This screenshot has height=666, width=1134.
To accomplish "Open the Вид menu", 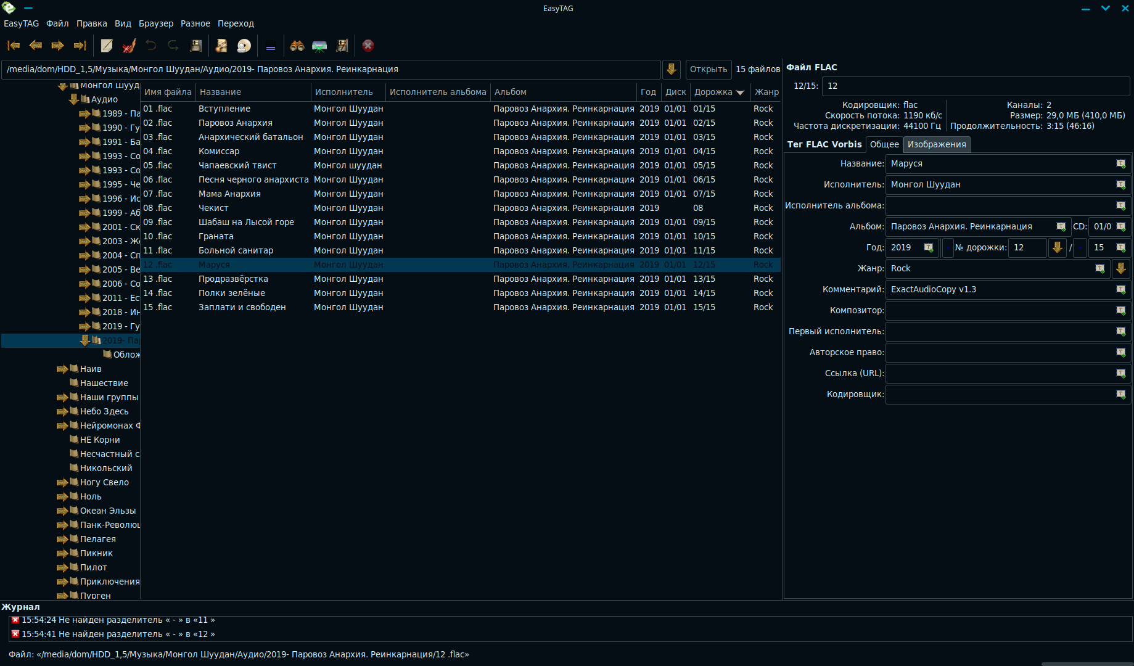I will point(123,23).
